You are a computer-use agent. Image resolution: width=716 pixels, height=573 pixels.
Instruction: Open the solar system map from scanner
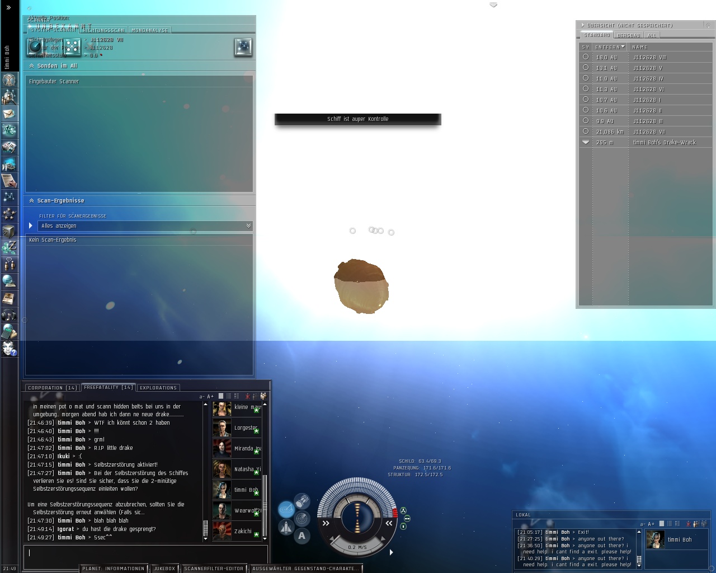(243, 48)
